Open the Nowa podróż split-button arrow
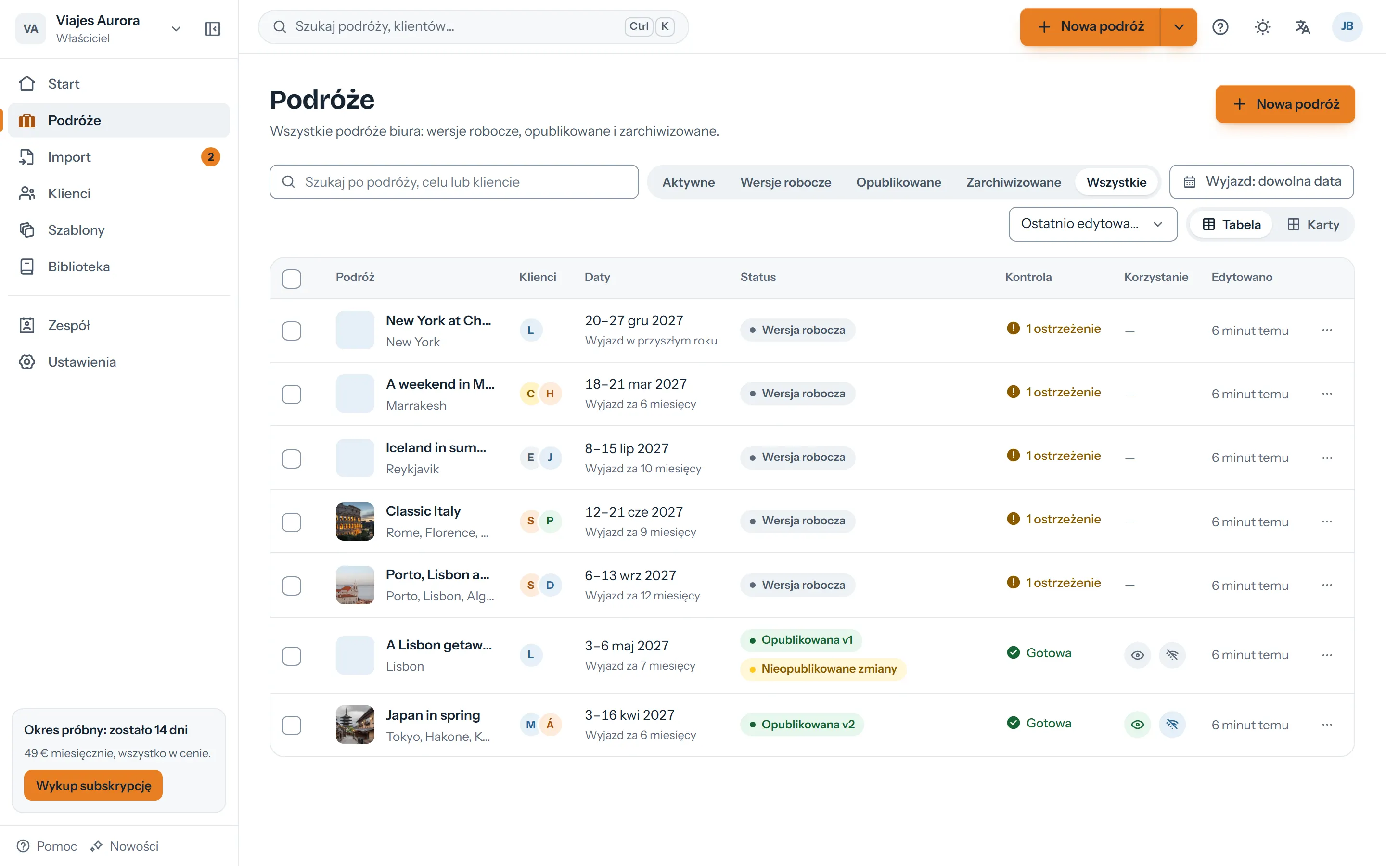This screenshot has height=866, width=1386. (x=1179, y=27)
